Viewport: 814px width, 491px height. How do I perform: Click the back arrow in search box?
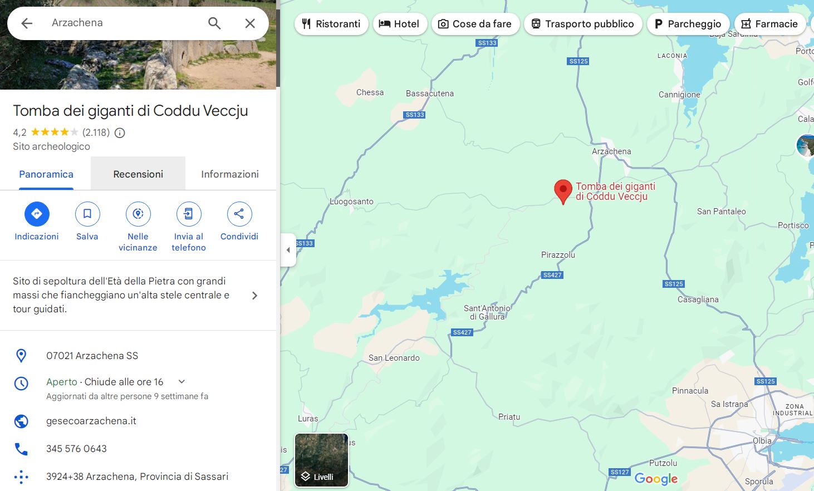point(27,23)
